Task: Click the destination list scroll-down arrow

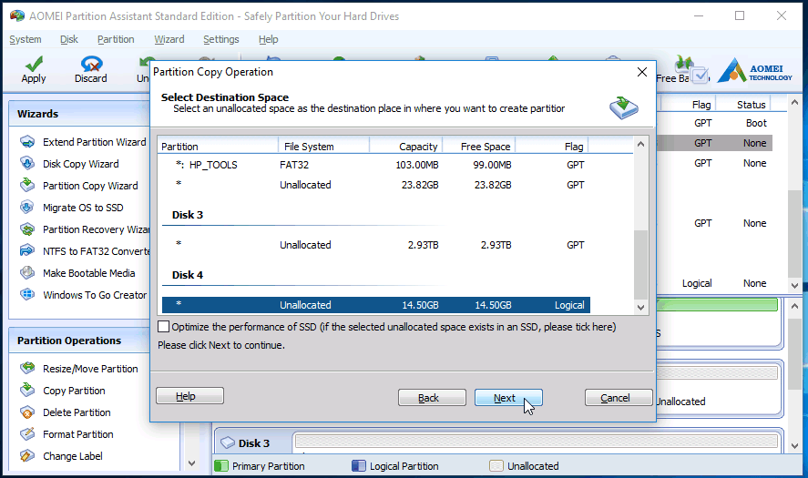Action: point(640,308)
